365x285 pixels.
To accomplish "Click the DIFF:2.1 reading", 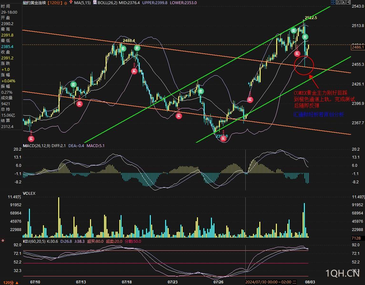I will coord(59,146).
